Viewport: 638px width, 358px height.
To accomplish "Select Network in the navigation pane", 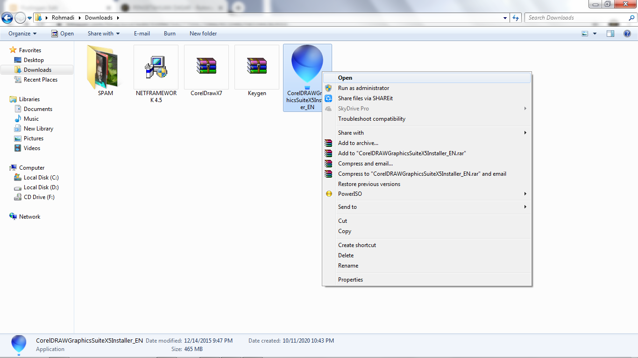I will (x=29, y=217).
